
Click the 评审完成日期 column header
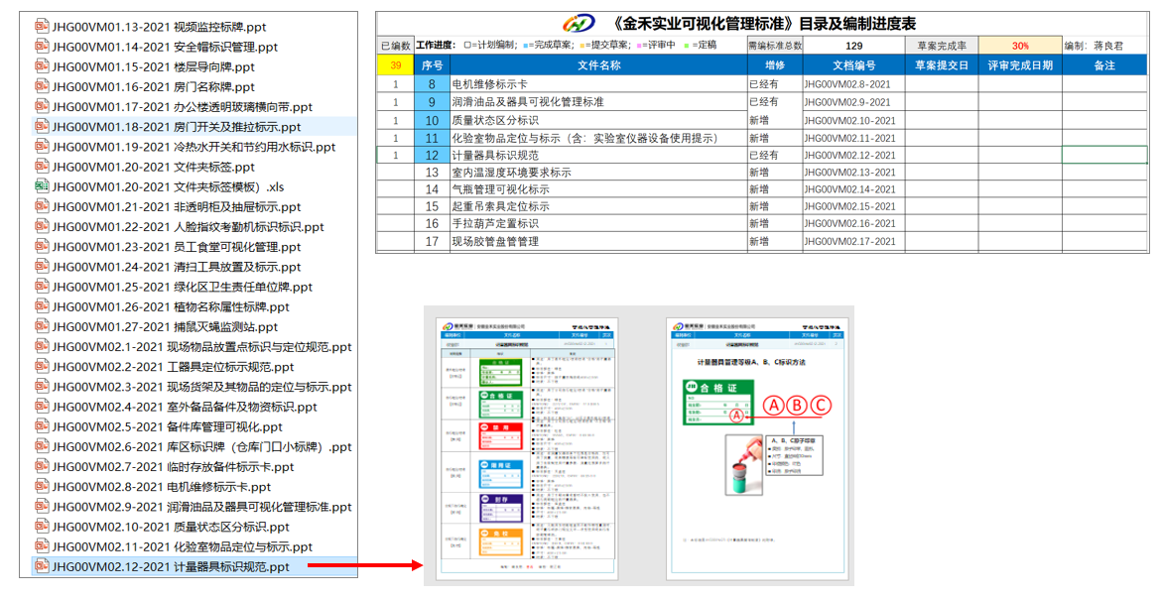1020,65
